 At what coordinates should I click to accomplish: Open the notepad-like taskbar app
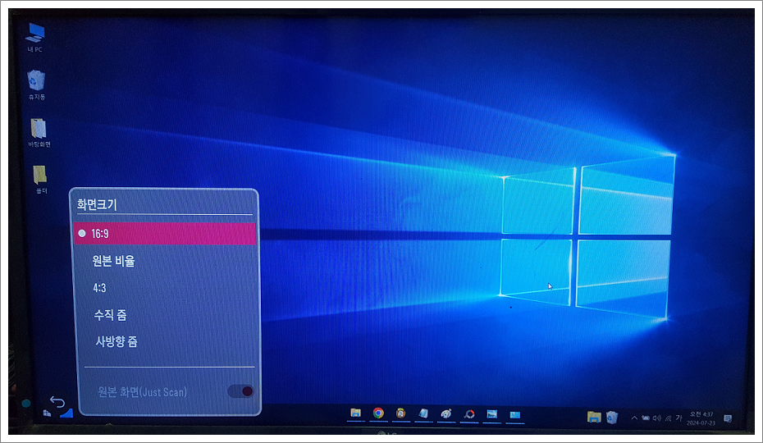423,413
